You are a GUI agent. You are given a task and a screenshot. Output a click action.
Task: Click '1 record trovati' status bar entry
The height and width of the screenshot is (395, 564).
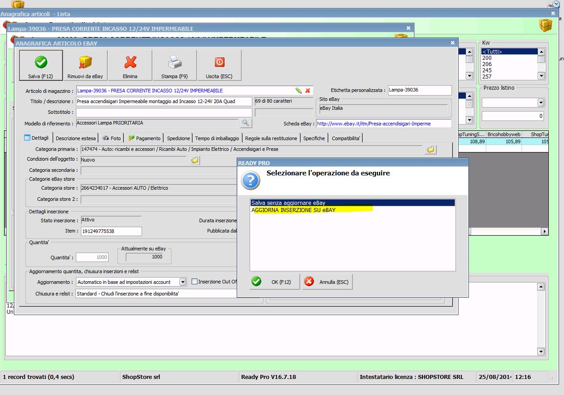[x=38, y=377]
